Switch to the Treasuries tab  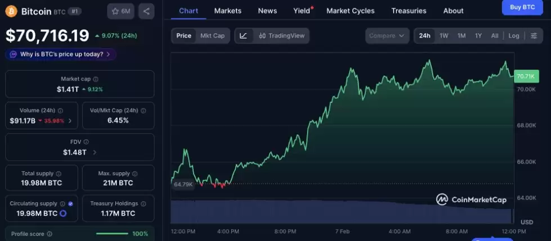[409, 11]
